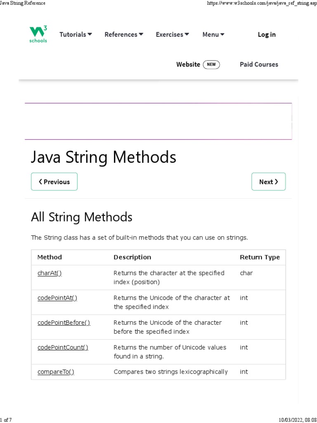Open the codePointCount() reference
Screen dimensions: 317x423
coord(63,347)
